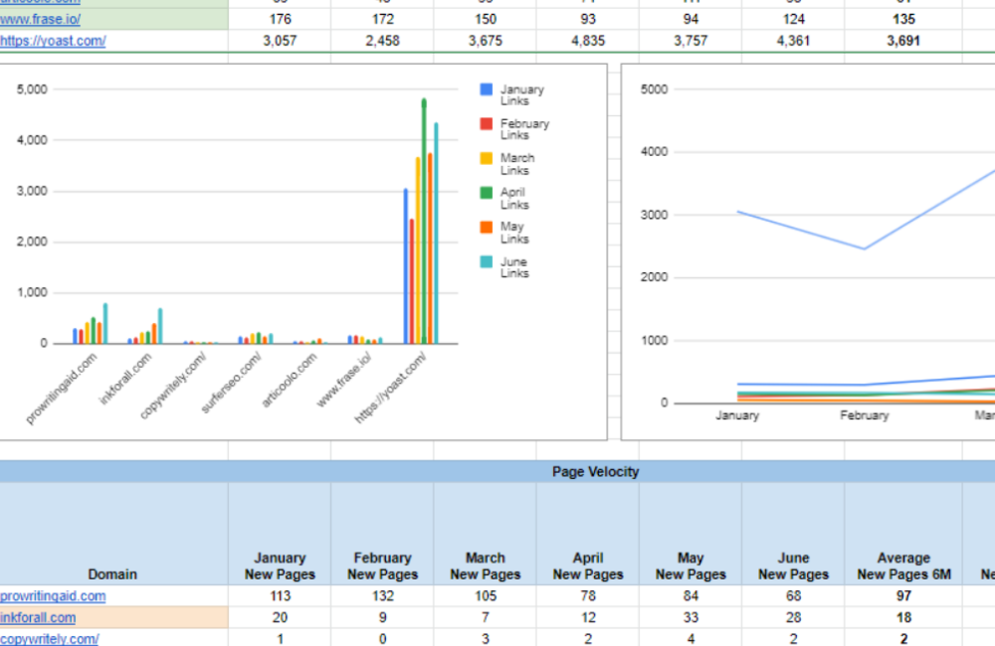
Task: Open the www.frase.io/ link
Action: [x=40, y=19]
